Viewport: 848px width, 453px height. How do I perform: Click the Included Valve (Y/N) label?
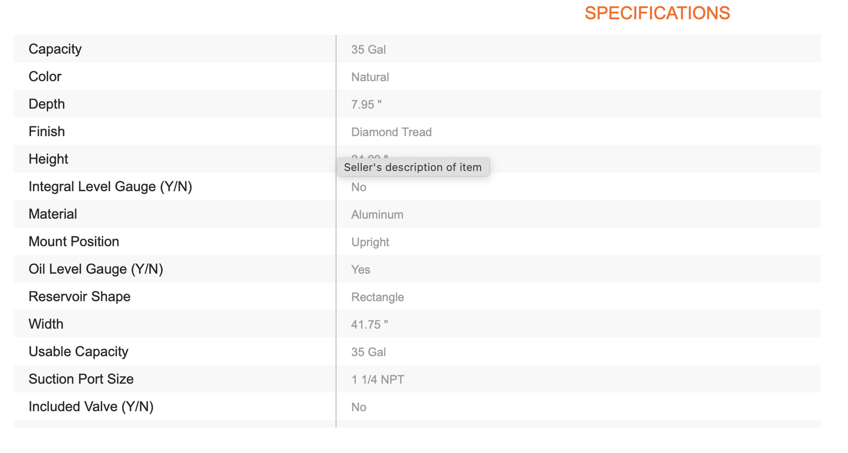click(x=91, y=407)
